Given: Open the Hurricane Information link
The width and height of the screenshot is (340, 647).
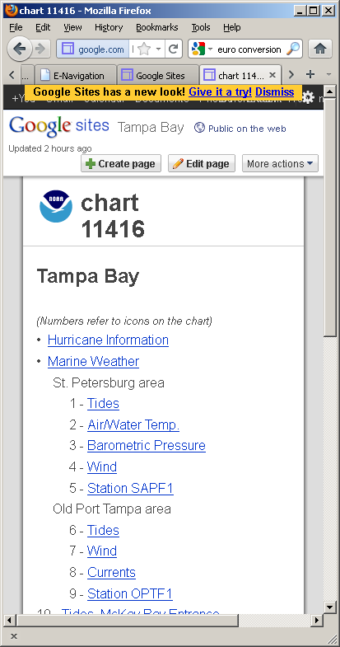Looking at the screenshot, I should 108,340.
